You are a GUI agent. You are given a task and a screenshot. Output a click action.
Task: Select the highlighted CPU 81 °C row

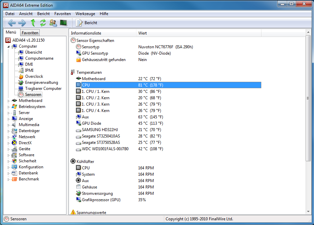click(x=168, y=85)
